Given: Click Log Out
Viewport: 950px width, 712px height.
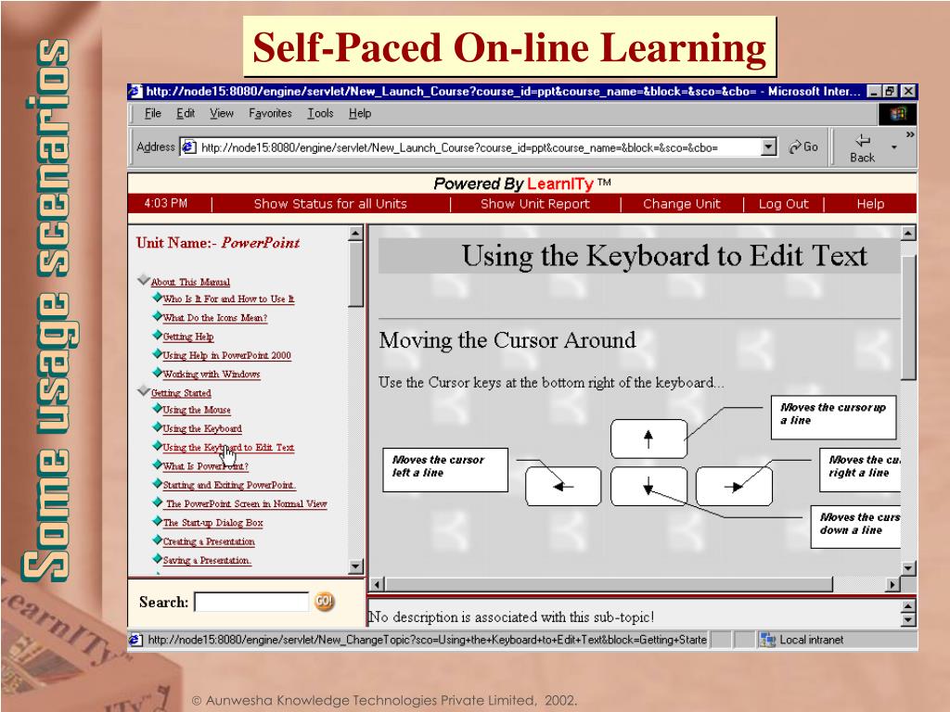Looking at the screenshot, I should (x=783, y=204).
